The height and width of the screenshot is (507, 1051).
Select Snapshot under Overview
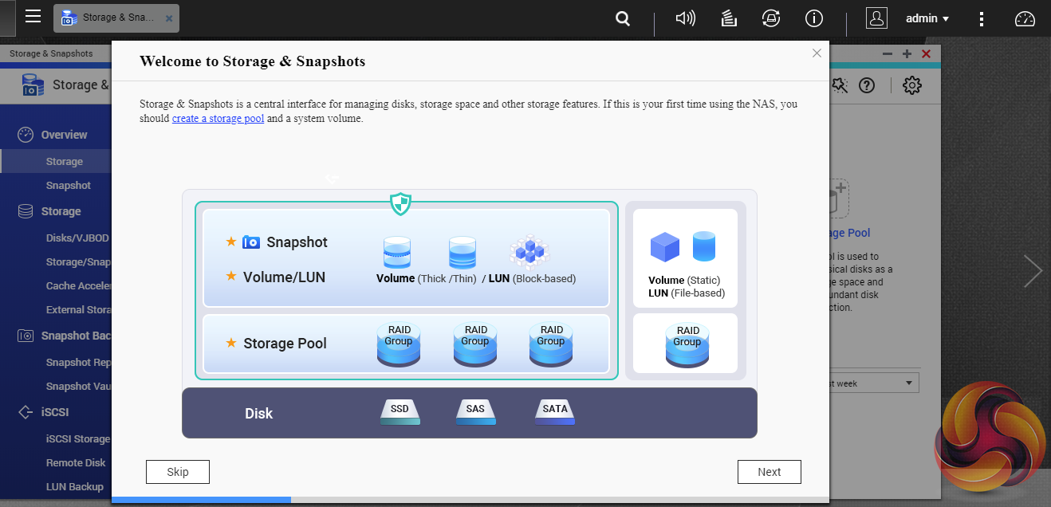pos(68,185)
